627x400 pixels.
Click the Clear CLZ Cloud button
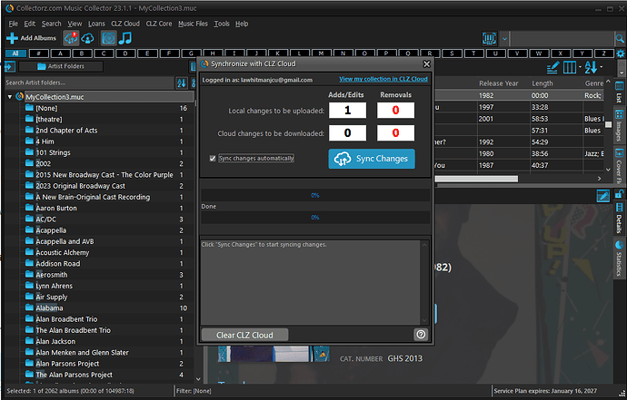coord(244,336)
